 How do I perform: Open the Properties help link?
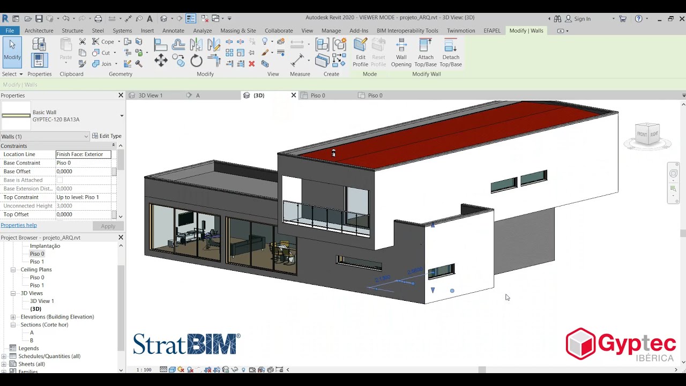pyautogui.click(x=19, y=225)
